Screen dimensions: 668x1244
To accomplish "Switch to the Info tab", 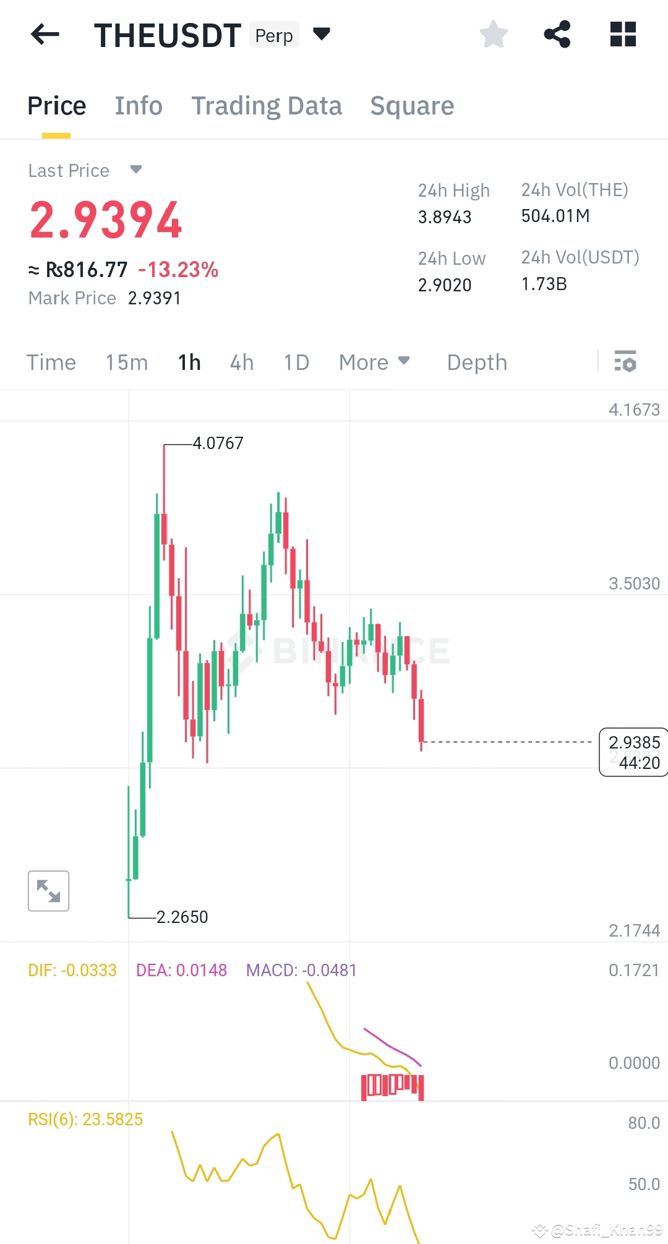I will 138,105.
